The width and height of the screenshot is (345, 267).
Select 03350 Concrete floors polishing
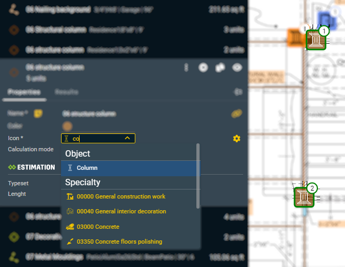(119, 242)
